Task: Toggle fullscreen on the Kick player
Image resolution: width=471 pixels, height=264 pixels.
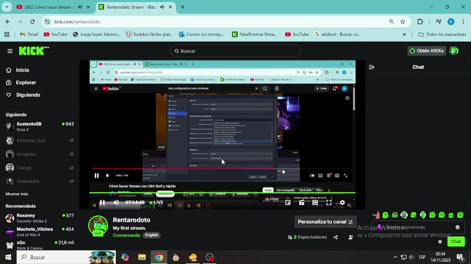Action: 329,202
